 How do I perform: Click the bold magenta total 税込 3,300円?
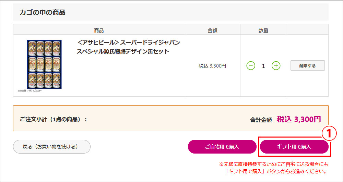[299, 119]
